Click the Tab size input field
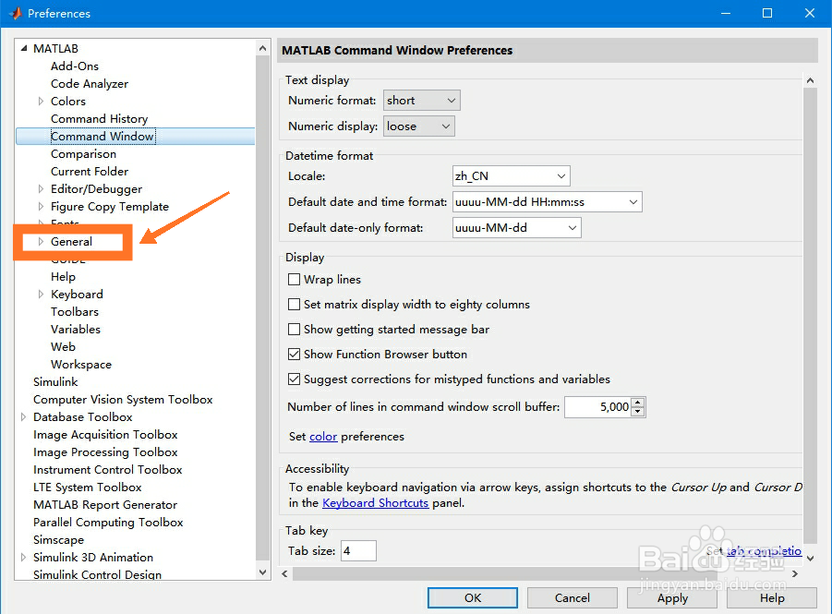 (x=358, y=550)
